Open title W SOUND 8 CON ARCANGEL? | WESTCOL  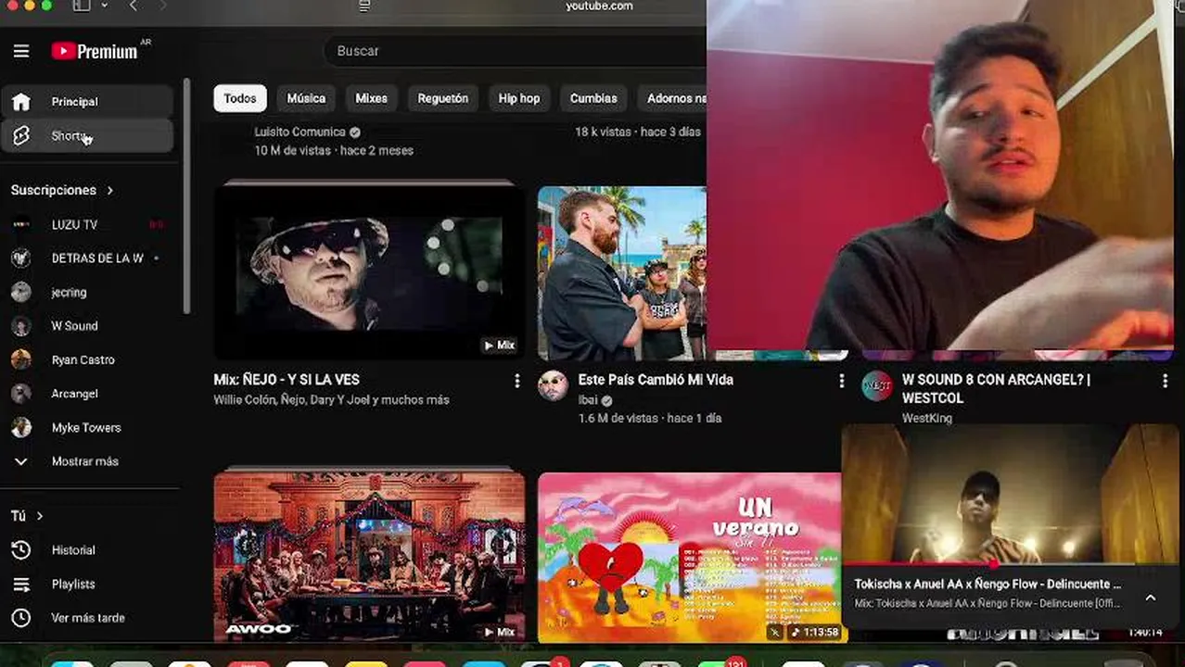pyautogui.click(x=996, y=389)
